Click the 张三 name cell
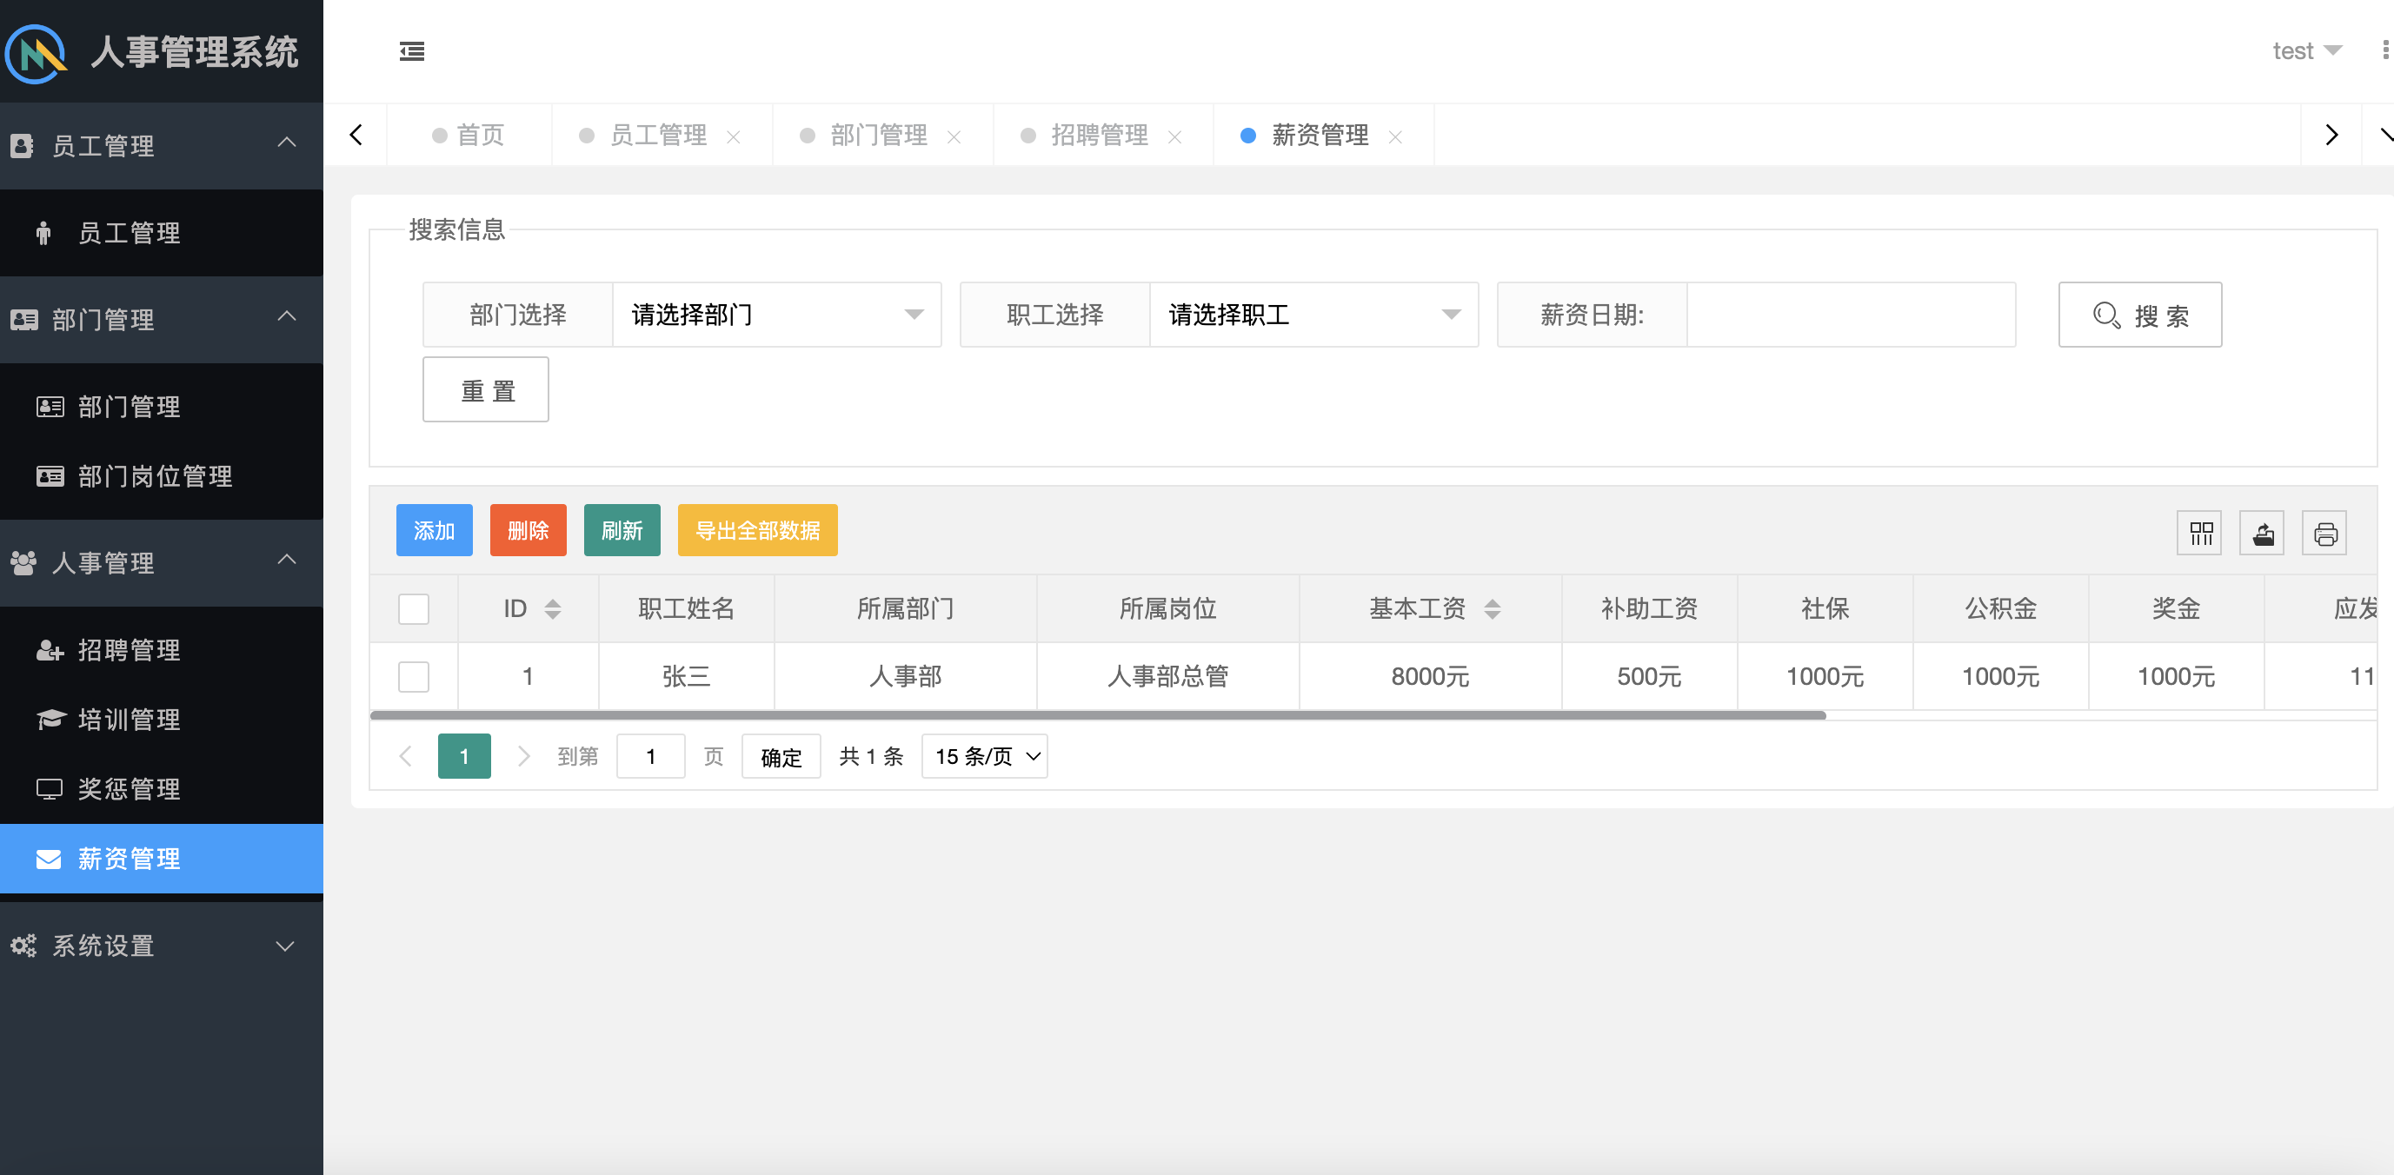 point(686,676)
